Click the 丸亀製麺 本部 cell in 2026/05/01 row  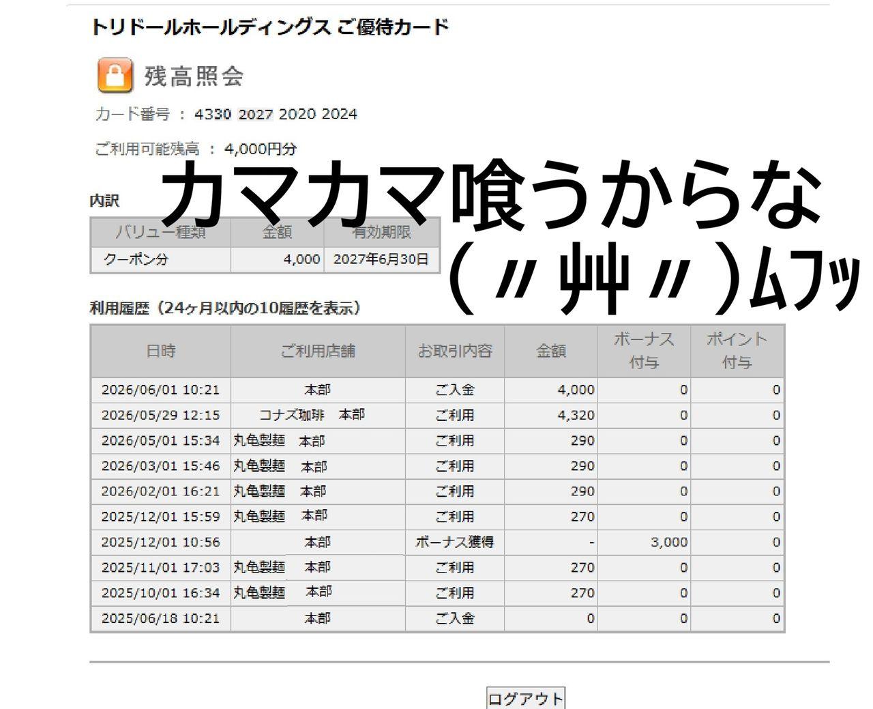click(318, 441)
